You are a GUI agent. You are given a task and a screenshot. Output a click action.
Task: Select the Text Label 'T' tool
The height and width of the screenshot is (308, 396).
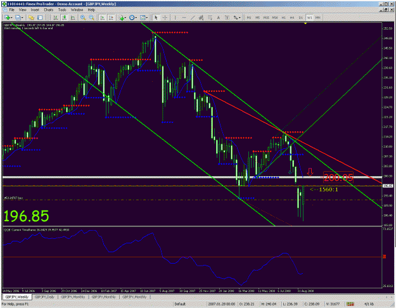click(x=227, y=18)
